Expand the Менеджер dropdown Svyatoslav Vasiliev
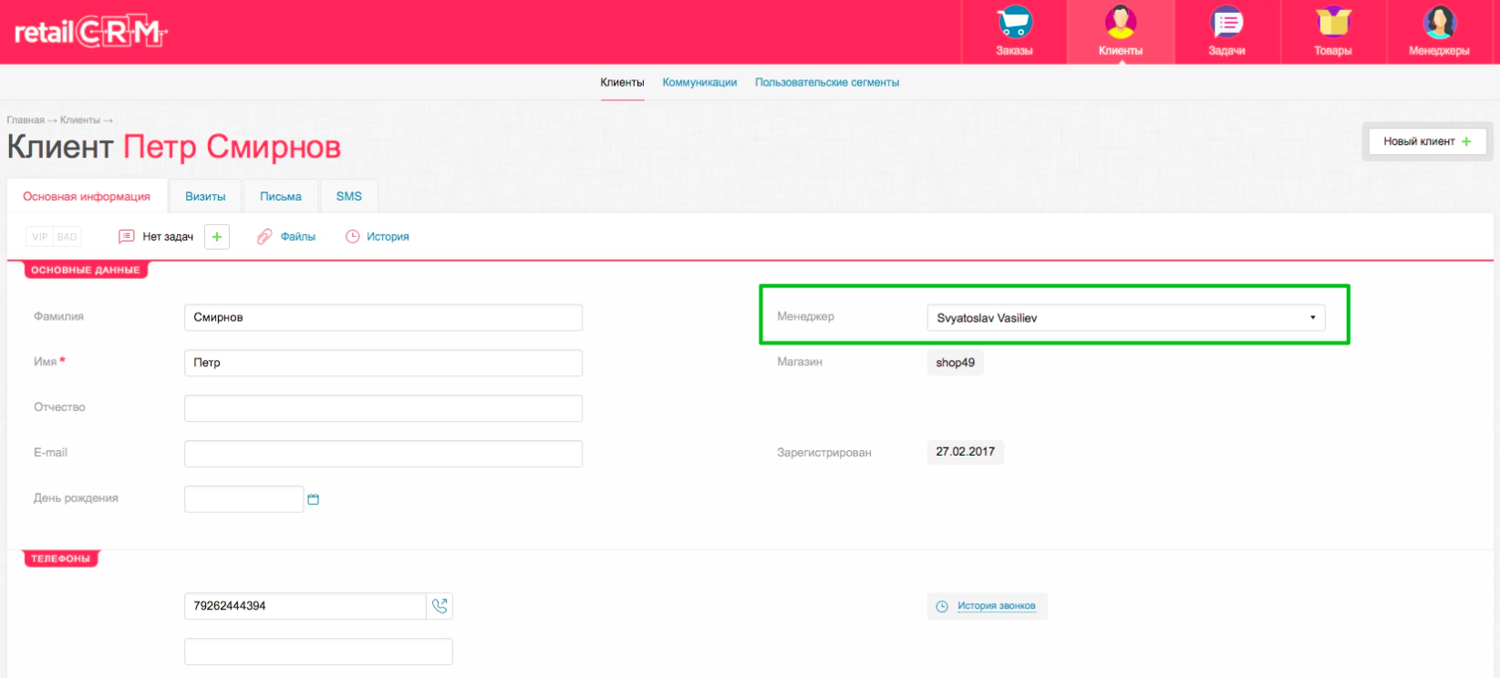The height and width of the screenshot is (678, 1500). click(1125, 318)
